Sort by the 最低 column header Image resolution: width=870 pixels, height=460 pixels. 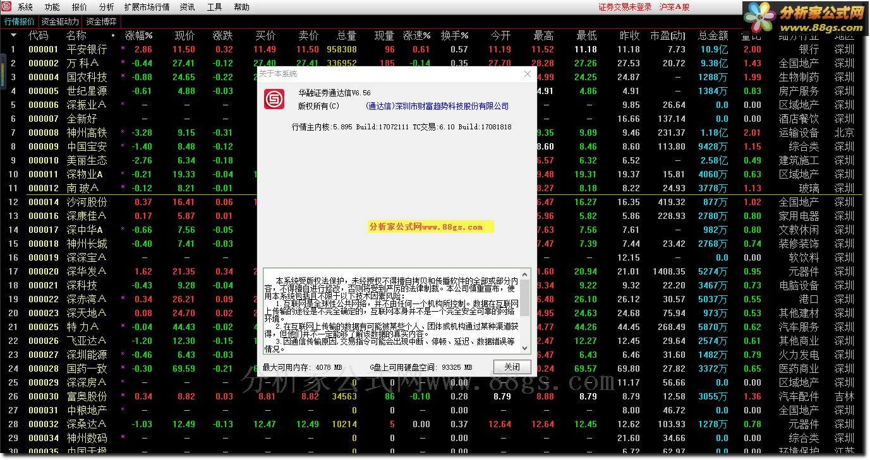click(586, 35)
